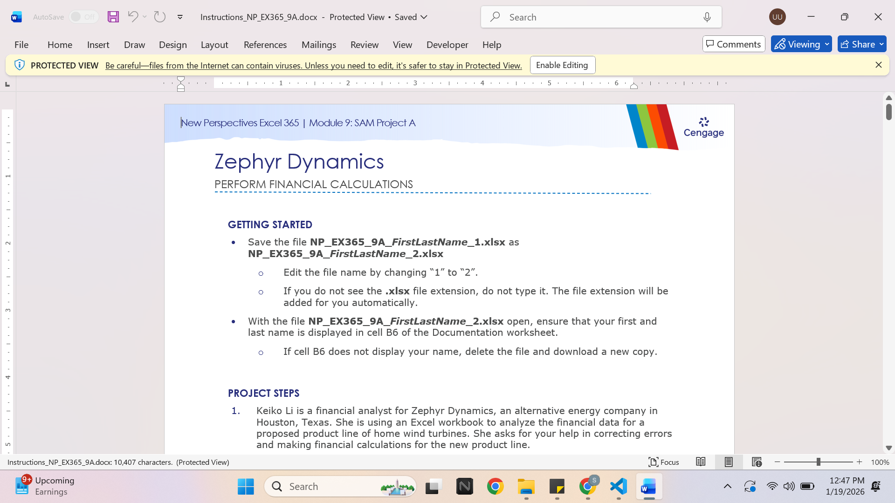Select Read Mode view icon
The width and height of the screenshot is (895, 503).
point(701,462)
